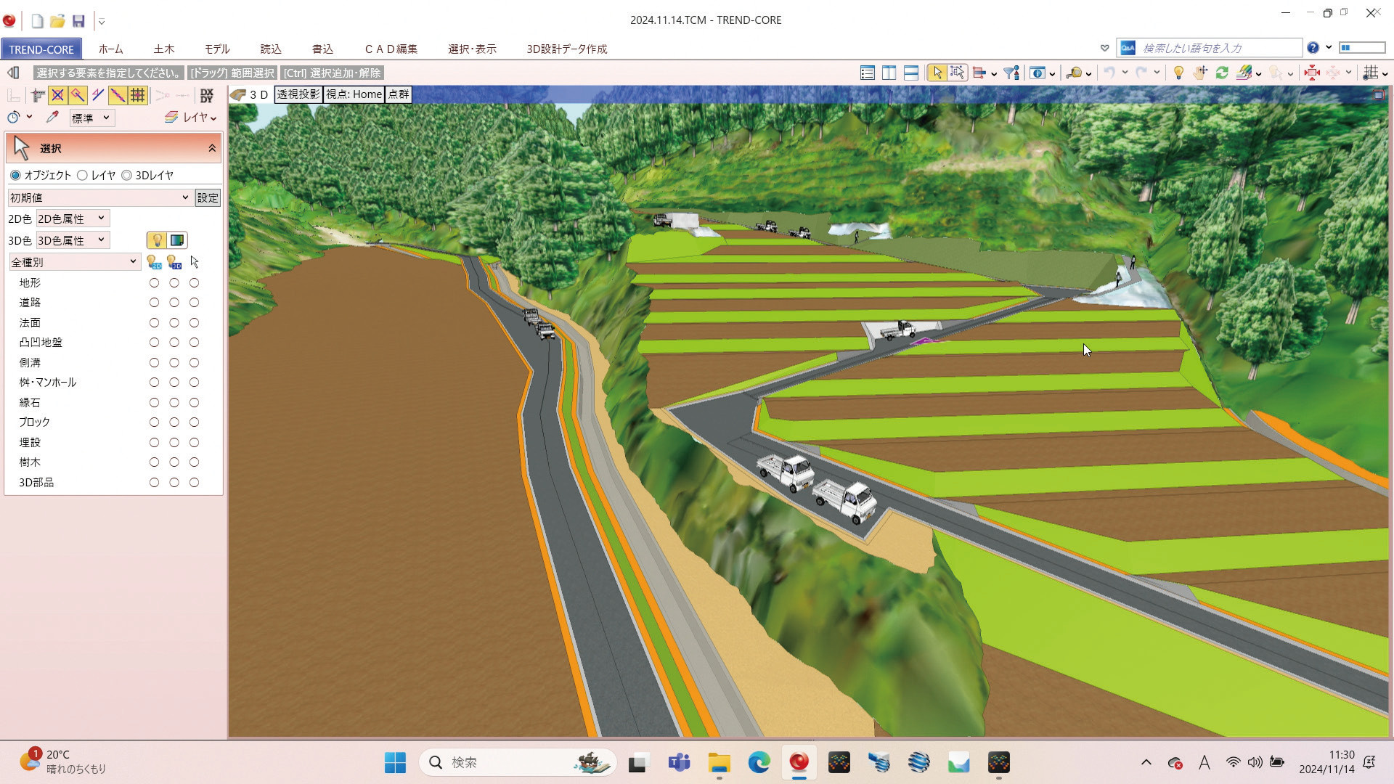Toggle the first radio for 樹木 row

[x=154, y=462]
